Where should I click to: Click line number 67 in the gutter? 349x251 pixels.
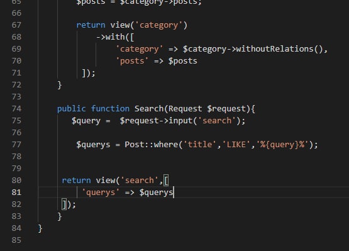point(16,25)
